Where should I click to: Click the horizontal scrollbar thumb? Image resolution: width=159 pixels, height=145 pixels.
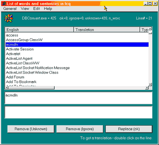(31, 88)
